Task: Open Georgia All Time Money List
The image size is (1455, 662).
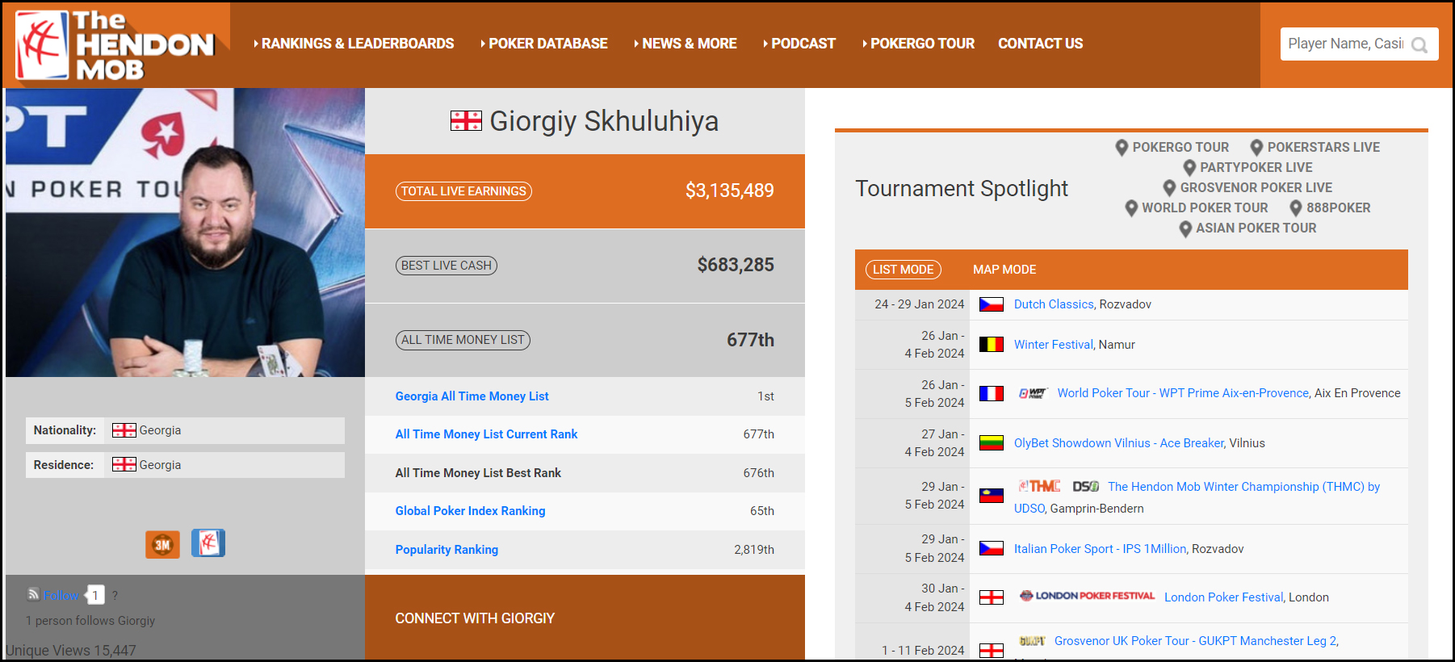Action: [472, 396]
